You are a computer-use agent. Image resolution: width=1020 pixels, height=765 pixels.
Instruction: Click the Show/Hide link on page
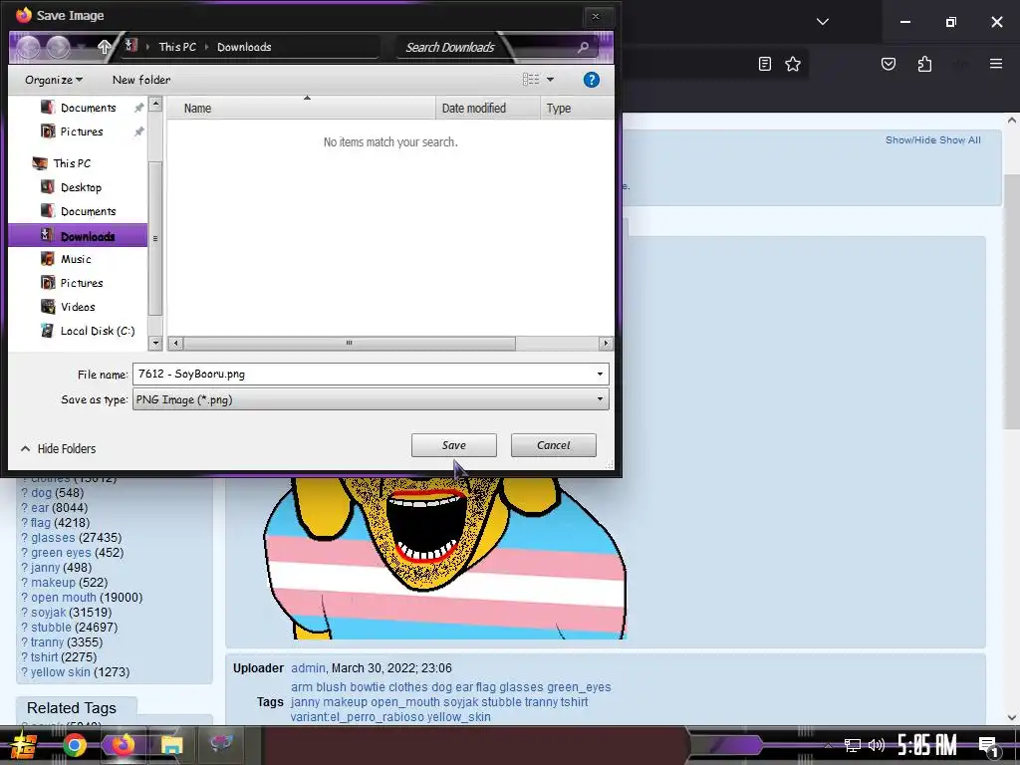click(x=910, y=139)
